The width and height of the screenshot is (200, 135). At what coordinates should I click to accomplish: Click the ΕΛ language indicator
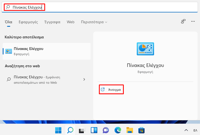195,130
